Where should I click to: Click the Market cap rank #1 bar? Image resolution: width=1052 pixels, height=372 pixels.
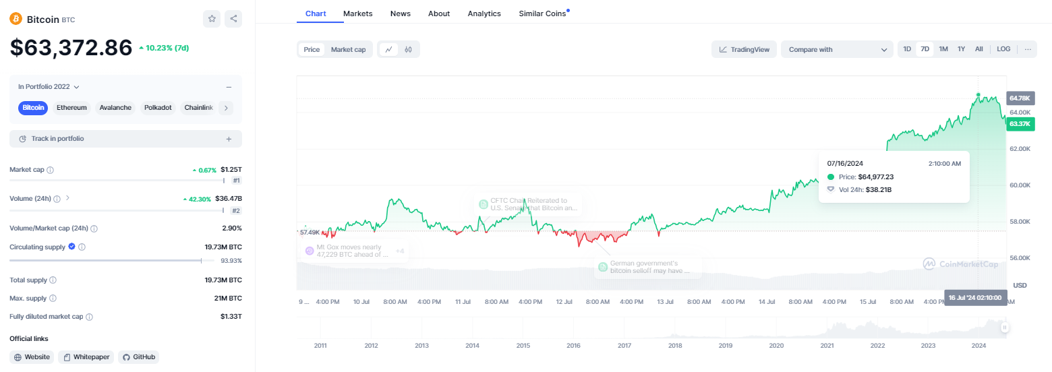coord(118,181)
